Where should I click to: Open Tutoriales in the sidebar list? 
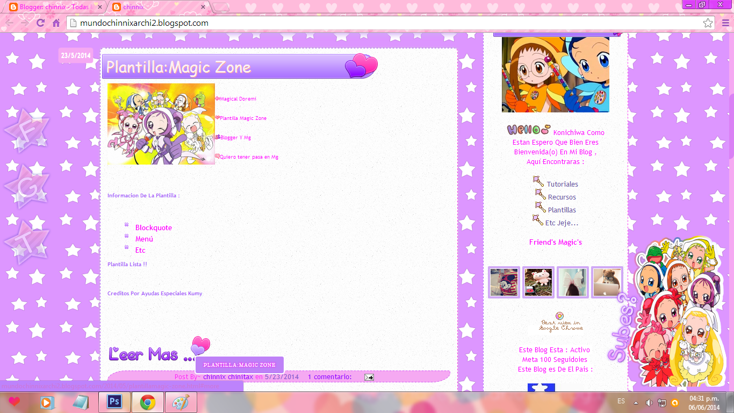tap(563, 184)
